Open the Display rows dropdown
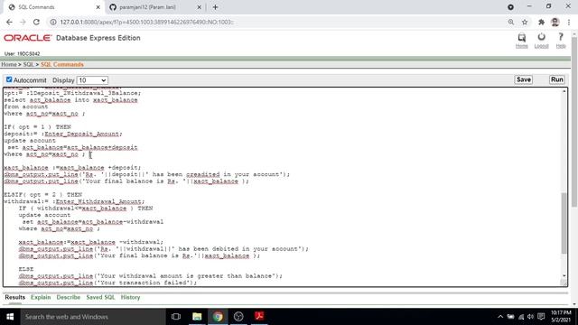The width and height of the screenshot is (578, 325). [92, 80]
